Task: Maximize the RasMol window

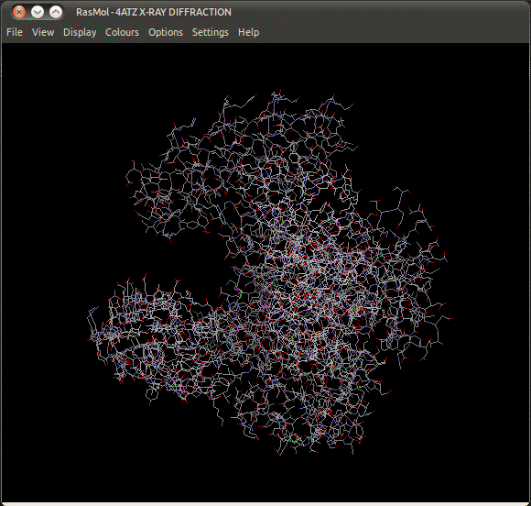Action: 56,12
